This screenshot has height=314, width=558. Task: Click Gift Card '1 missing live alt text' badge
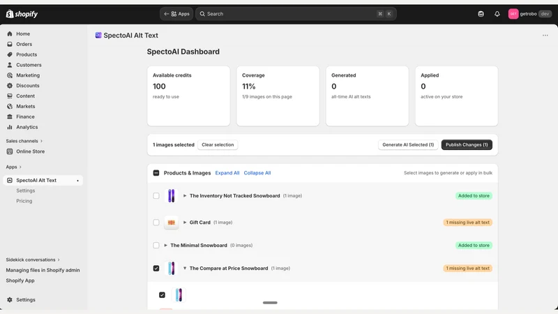point(467,222)
